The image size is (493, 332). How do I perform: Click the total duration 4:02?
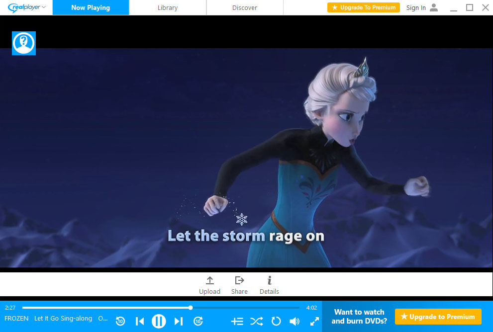coord(311,308)
